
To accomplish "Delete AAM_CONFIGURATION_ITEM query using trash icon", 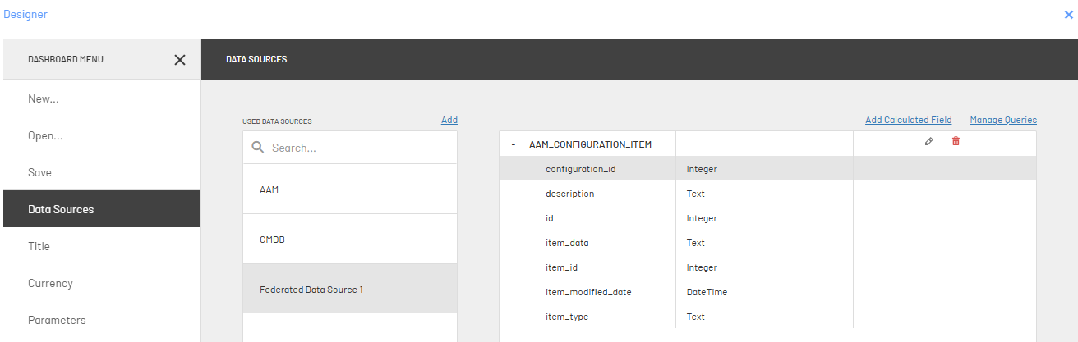I will tap(956, 141).
